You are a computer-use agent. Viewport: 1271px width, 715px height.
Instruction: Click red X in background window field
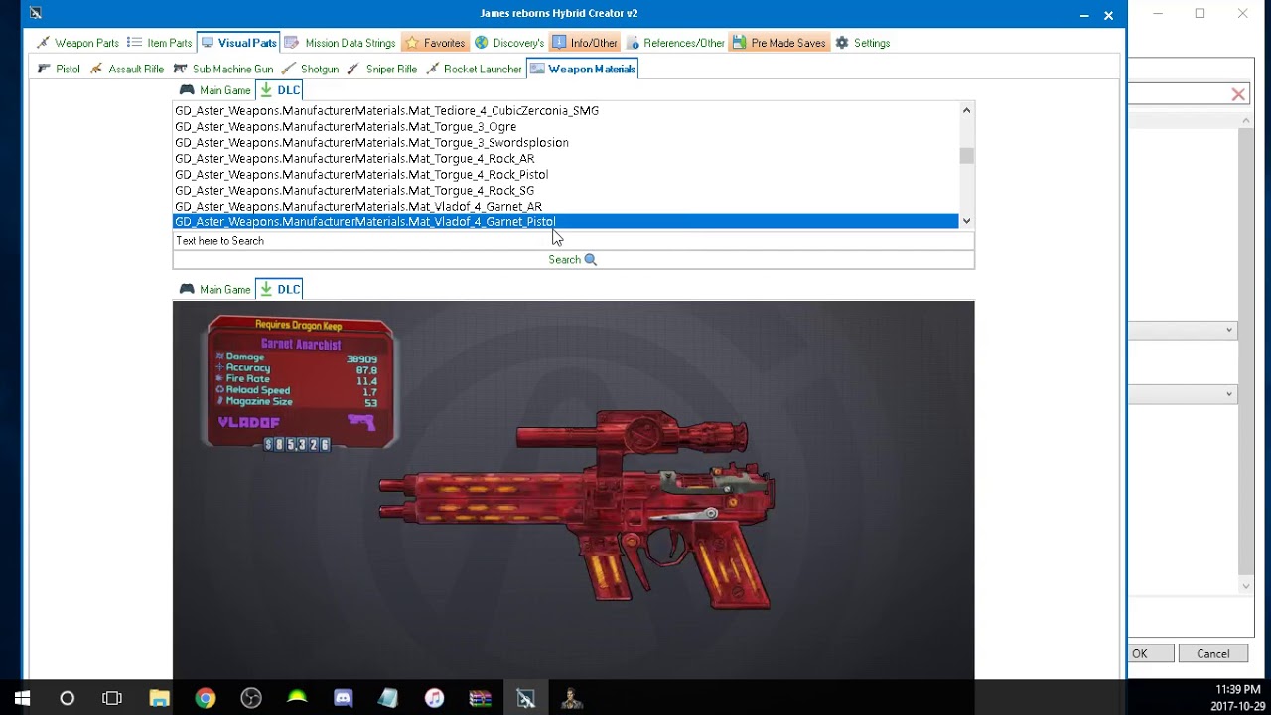click(1238, 94)
